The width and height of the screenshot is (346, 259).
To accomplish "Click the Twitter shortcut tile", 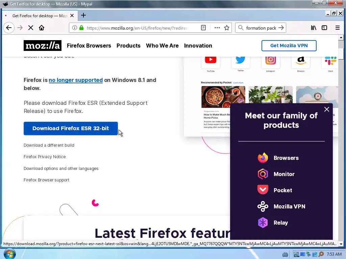I will (241, 62).
